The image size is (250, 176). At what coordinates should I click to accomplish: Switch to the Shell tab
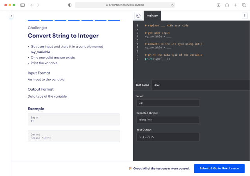(x=157, y=85)
